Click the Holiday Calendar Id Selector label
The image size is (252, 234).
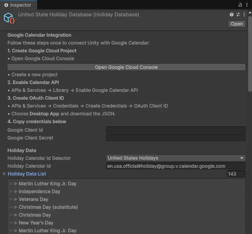click(39, 158)
